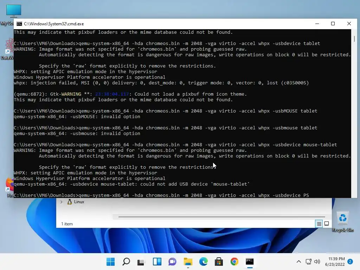The height and width of the screenshot is (270, 360).
Task: Click the C:\Windows\System32\cmd.exe title text
Action: click(54, 24)
